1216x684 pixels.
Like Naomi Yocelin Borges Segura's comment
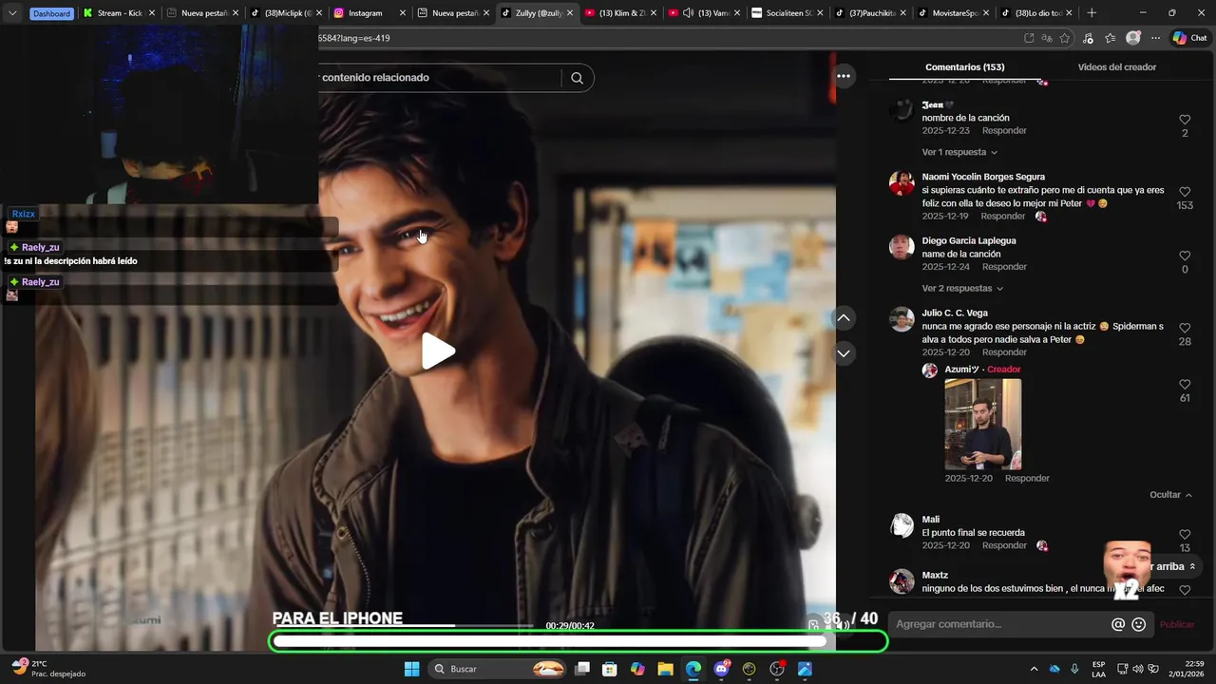point(1185,192)
